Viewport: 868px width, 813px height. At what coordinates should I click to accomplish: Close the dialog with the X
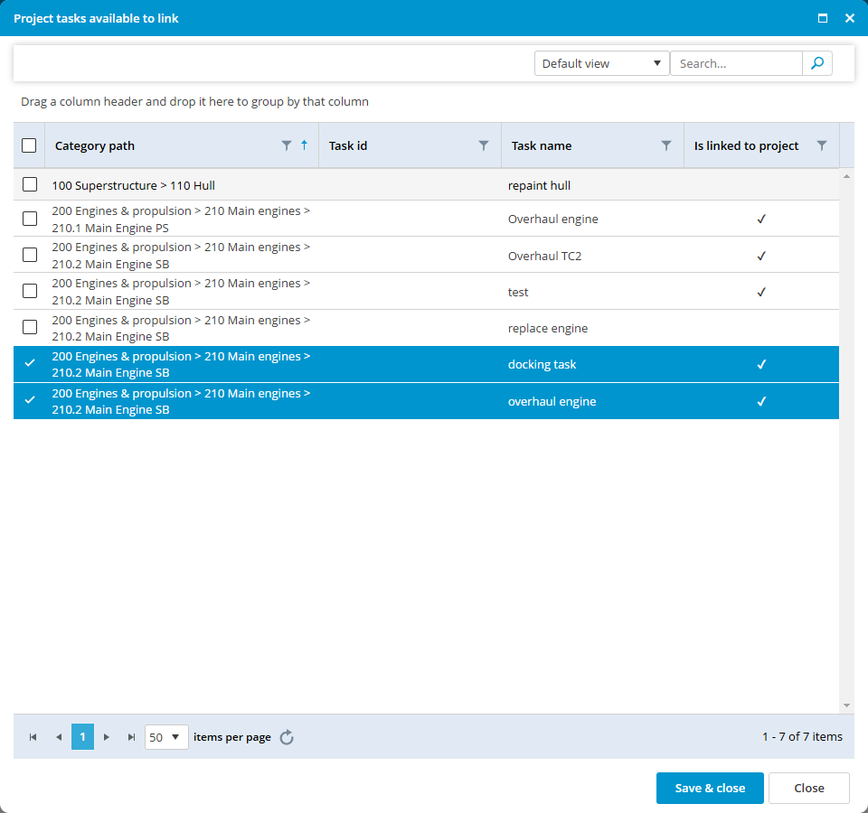click(x=850, y=18)
